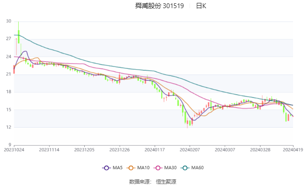Click the 21 price axis label
The image size is (305, 185).
click(x=9, y=74)
